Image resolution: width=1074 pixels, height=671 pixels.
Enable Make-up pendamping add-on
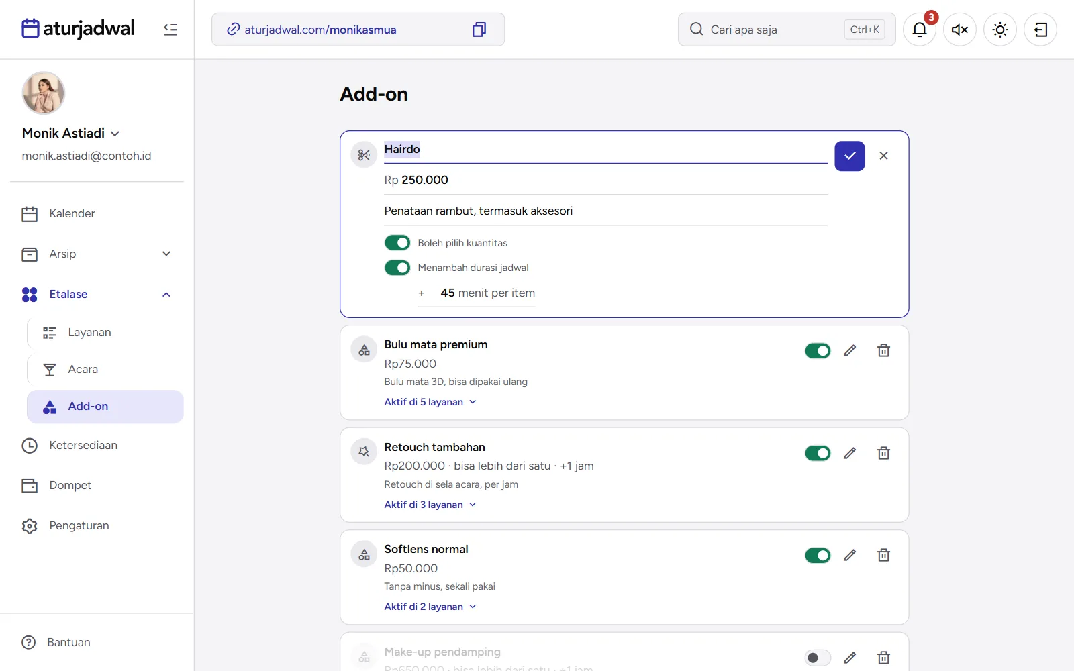click(x=818, y=658)
